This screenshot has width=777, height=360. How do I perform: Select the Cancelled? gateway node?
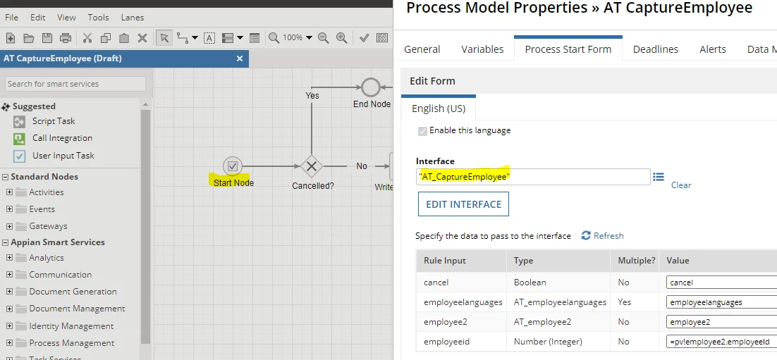pyautogui.click(x=312, y=166)
